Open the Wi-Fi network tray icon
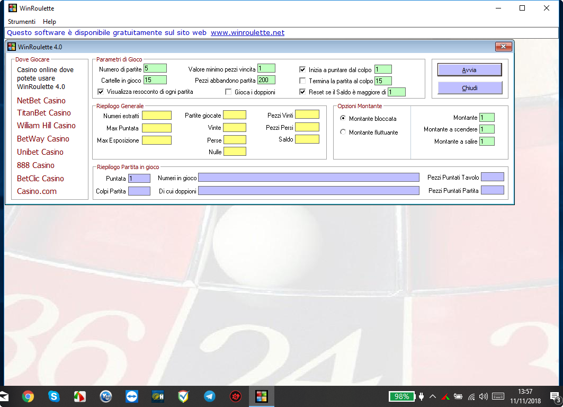 pos(471,396)
